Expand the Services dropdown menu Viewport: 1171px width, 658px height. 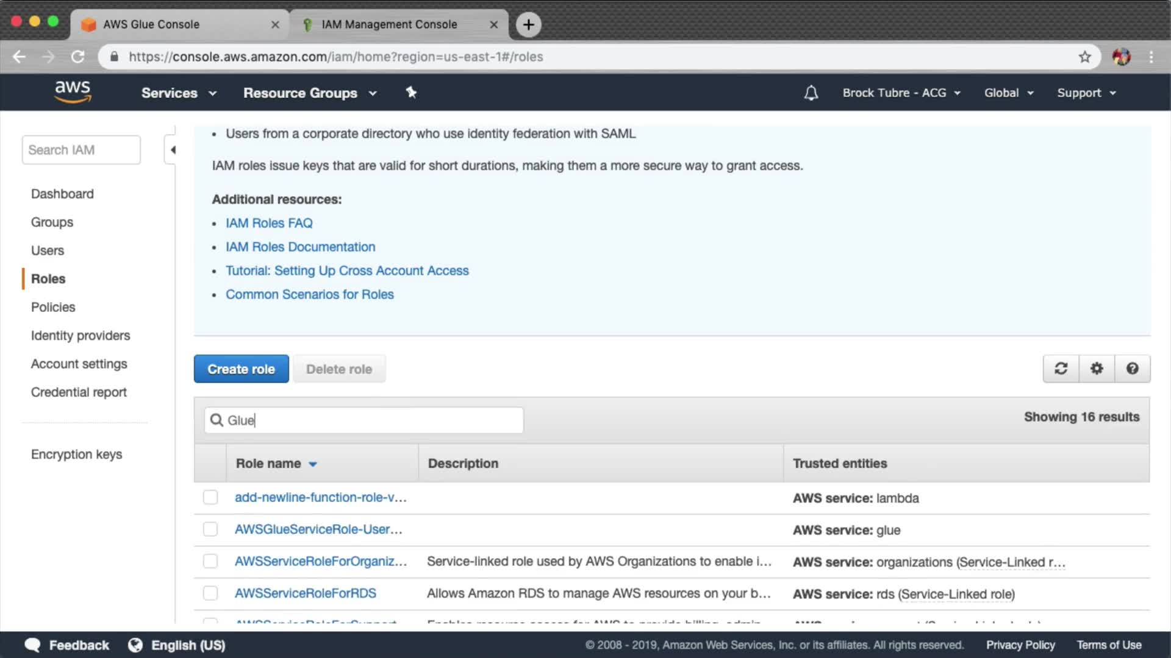pos(179,93)
